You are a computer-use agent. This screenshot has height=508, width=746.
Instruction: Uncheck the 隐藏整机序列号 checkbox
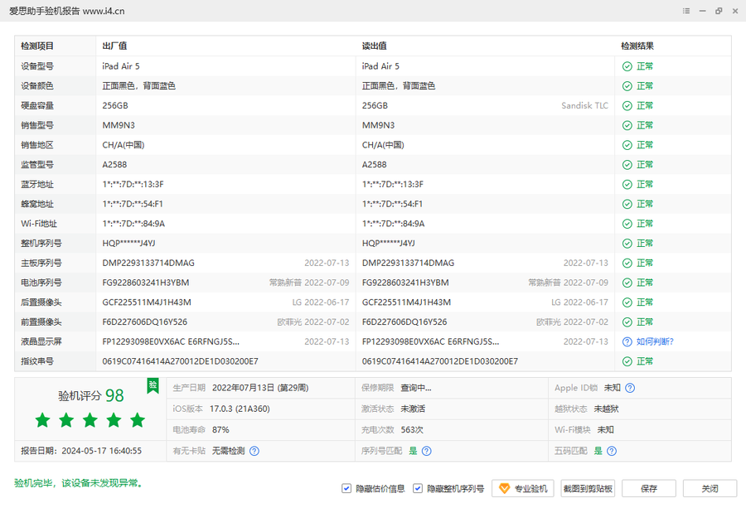click(x=418, y=489)
